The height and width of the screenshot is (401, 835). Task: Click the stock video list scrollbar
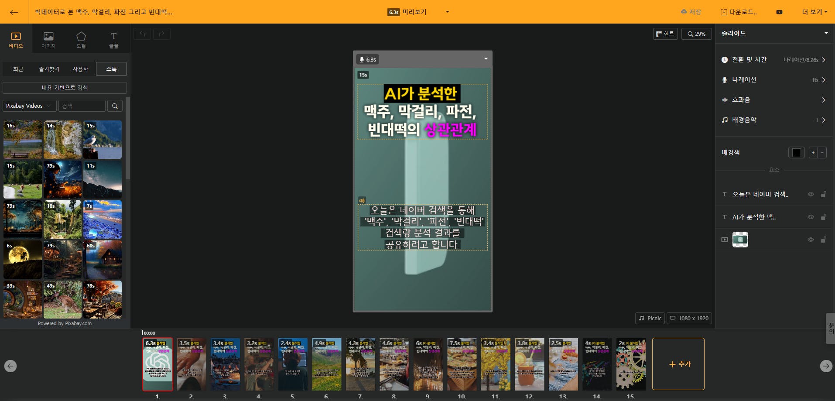tap(128, 138)
